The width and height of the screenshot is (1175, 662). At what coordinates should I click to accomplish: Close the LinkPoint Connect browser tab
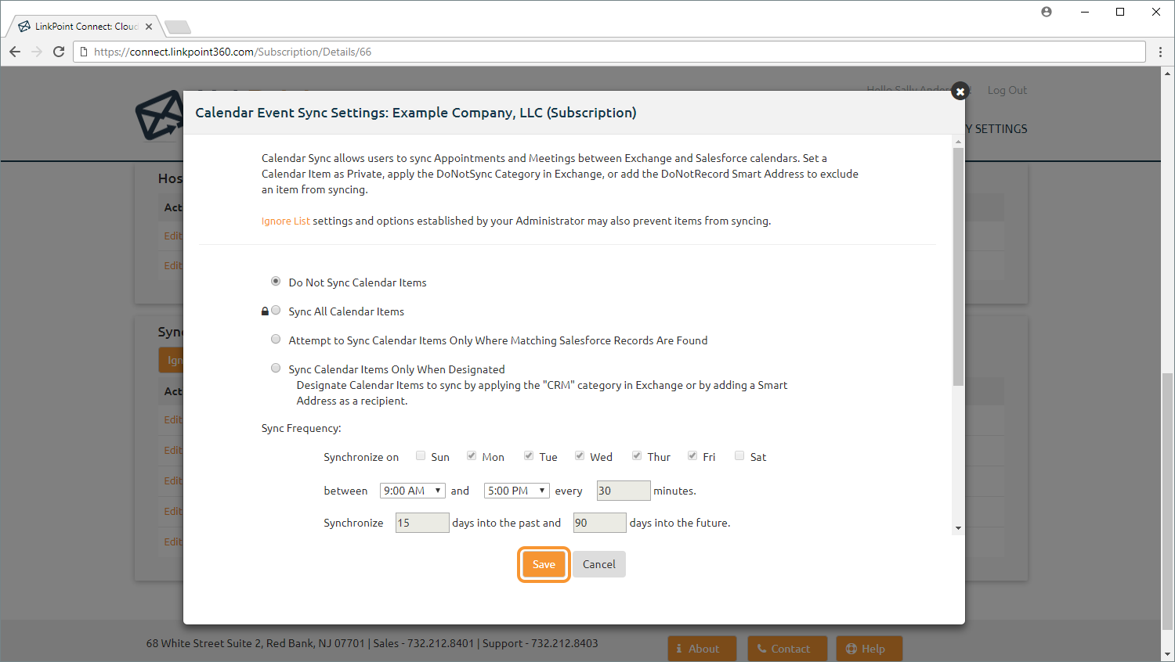[149, 27]
